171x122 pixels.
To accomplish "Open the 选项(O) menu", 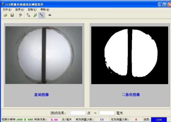I will click(20, 10).
